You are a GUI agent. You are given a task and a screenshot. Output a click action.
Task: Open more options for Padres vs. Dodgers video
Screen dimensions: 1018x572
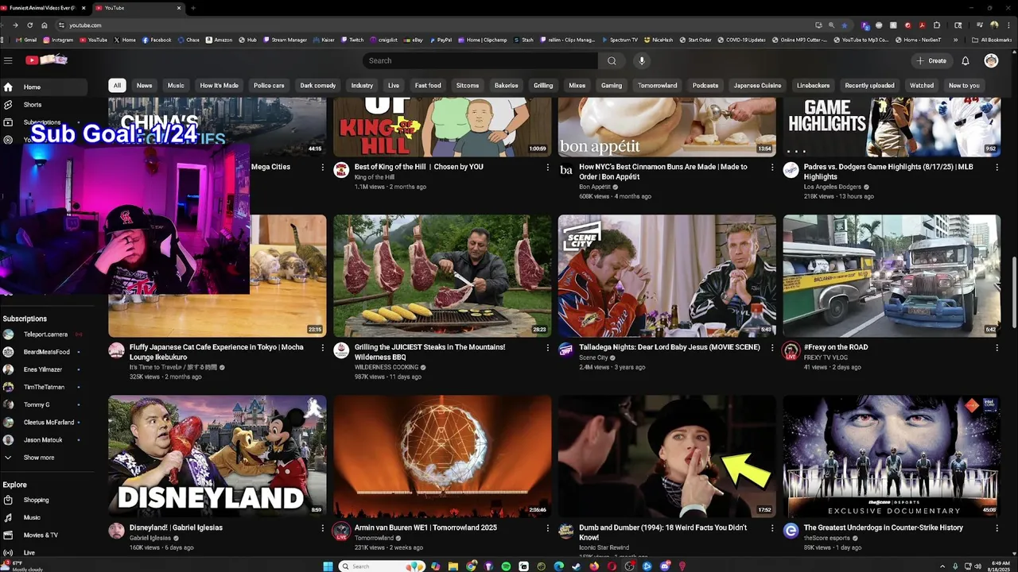(997, 167)
